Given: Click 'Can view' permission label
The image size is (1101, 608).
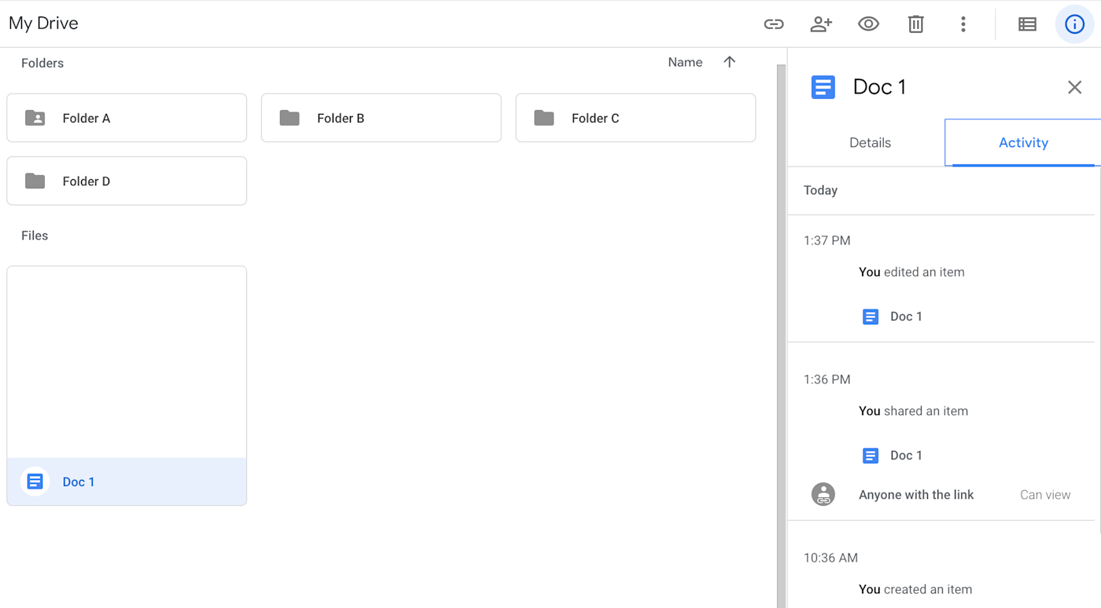Looking at the screenshot, I should pos(1045,495).
